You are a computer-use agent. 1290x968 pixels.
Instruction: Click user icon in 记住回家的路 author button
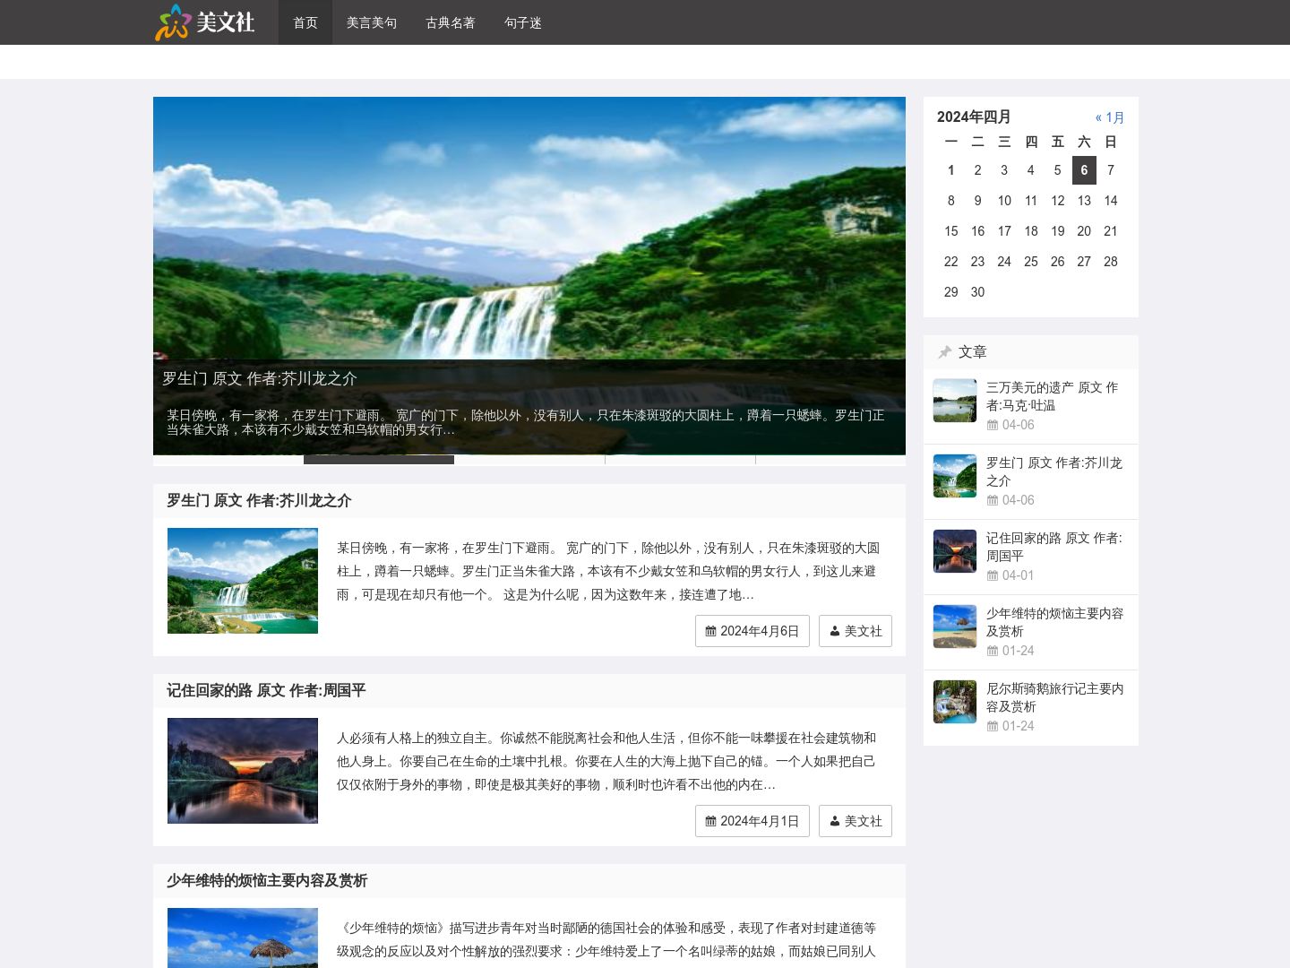(x=835, y=821)
